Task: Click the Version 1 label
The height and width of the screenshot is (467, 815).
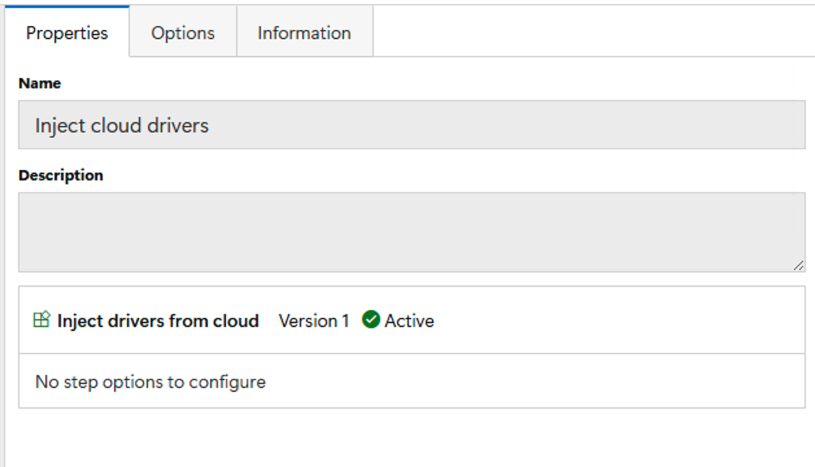Action: [314, 320]
